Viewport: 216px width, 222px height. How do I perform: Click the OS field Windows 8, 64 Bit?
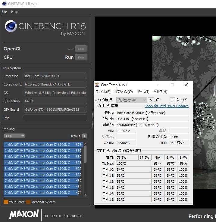[55, 93]
